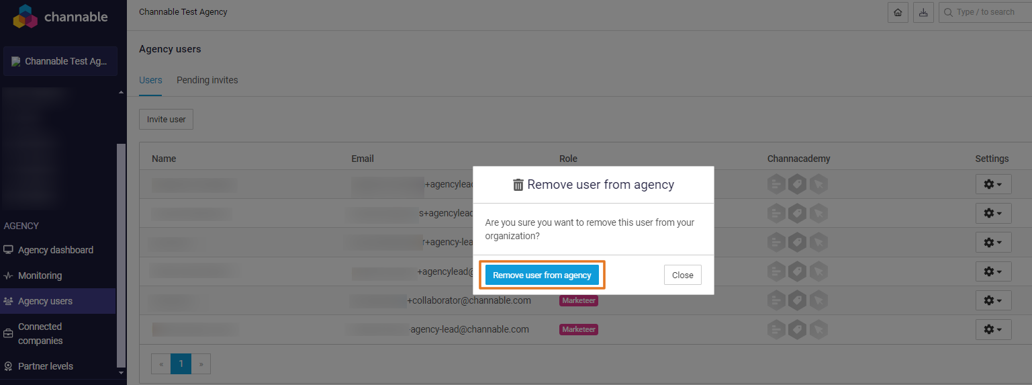Go to page 1 in pagination

click(181, 363)
